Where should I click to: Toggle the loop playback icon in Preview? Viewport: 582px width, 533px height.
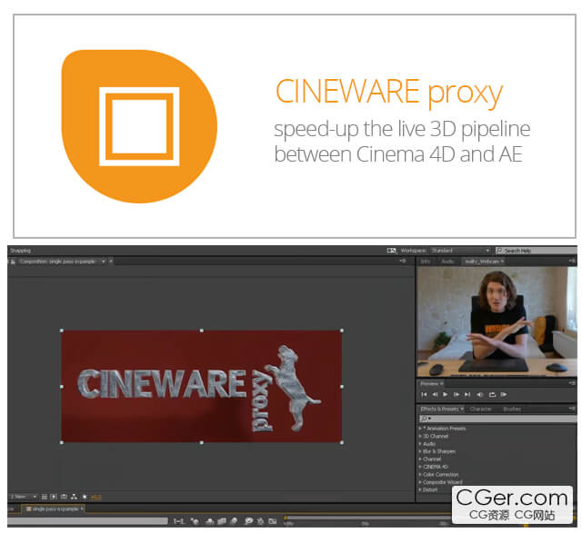492,394
